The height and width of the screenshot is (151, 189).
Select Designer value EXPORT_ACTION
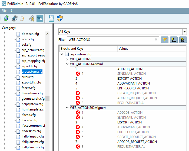click(130, 122)
